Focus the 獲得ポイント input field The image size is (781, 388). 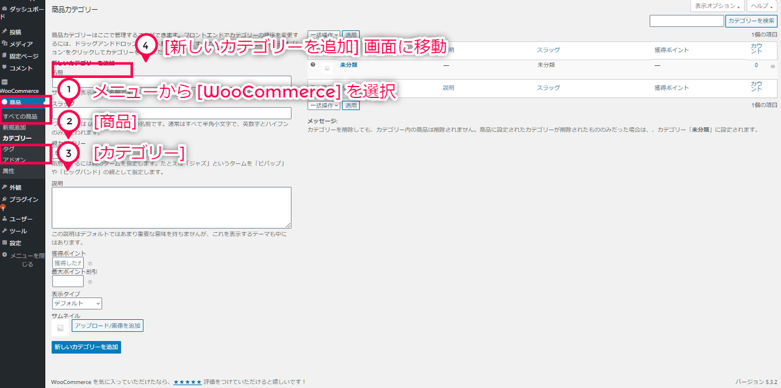click(68, 263)
